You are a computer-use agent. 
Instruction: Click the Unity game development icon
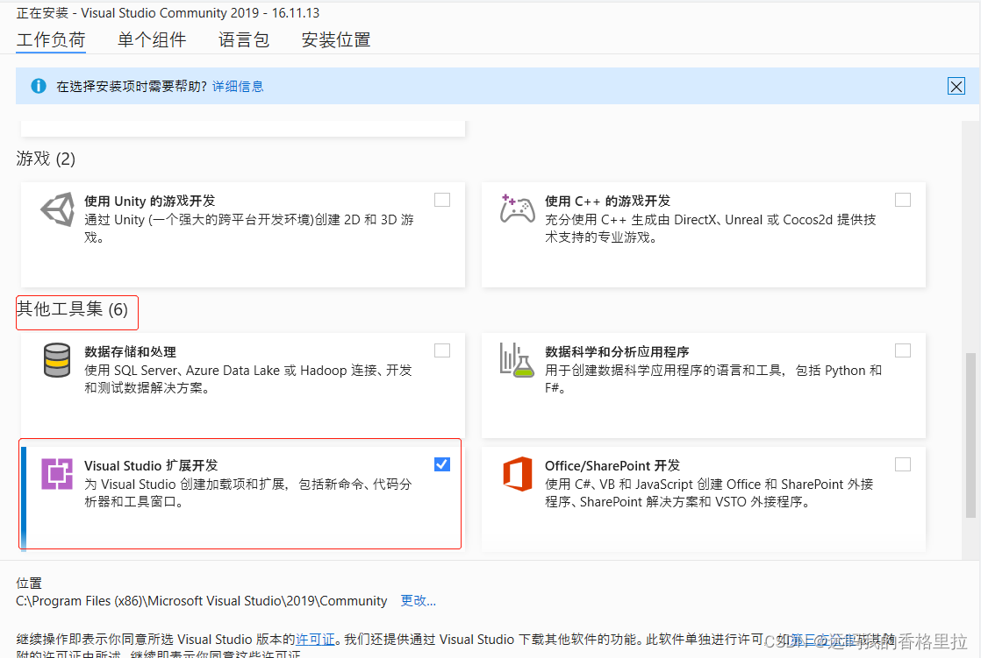(x=58, y=209)
